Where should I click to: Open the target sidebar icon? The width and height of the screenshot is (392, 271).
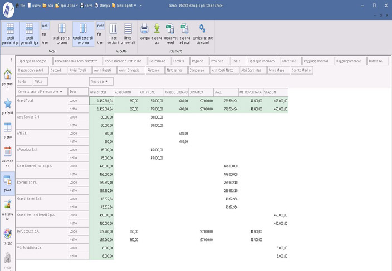click(8, 236)
